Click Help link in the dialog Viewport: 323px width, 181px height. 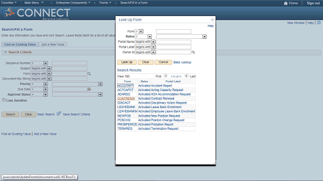click(210, 26)
